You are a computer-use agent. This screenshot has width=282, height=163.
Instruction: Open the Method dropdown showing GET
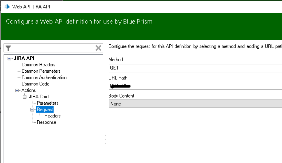pos(195,68)
